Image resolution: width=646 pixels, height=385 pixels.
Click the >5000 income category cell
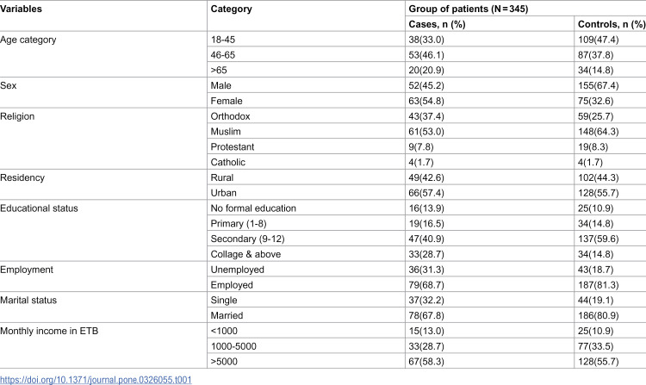[224, 362]
